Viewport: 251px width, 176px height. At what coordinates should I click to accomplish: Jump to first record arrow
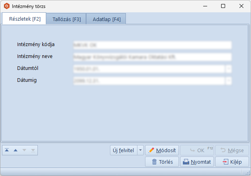pos(7,150)
